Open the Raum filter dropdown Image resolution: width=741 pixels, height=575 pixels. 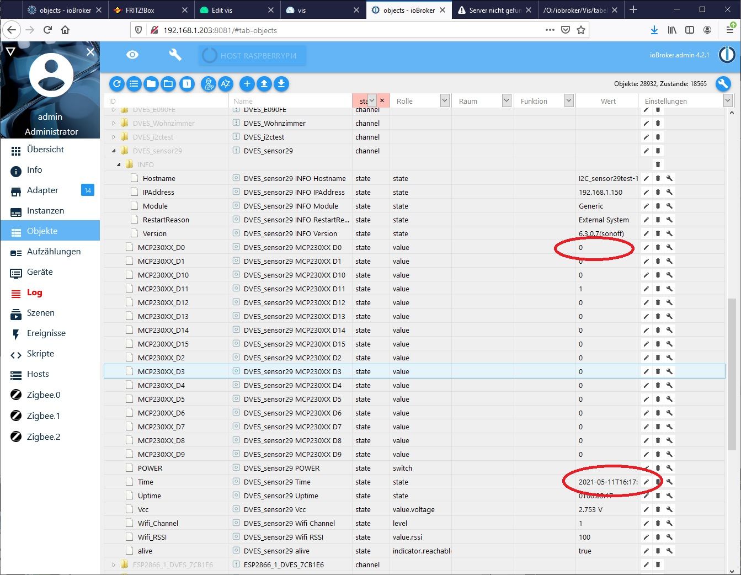[x=507, y=100]
